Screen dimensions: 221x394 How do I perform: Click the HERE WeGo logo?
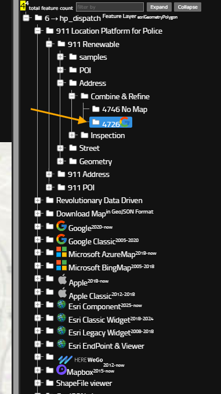(81, 360)
